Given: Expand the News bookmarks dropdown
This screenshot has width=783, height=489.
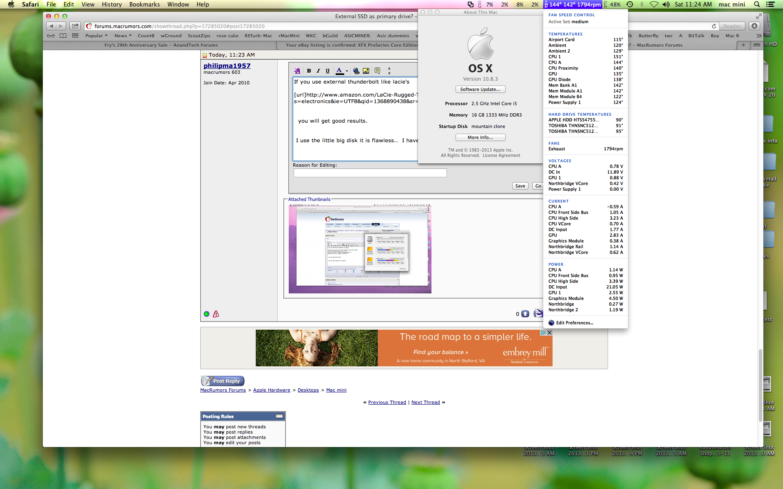Looking at the screenshot, I should (123, 36).
